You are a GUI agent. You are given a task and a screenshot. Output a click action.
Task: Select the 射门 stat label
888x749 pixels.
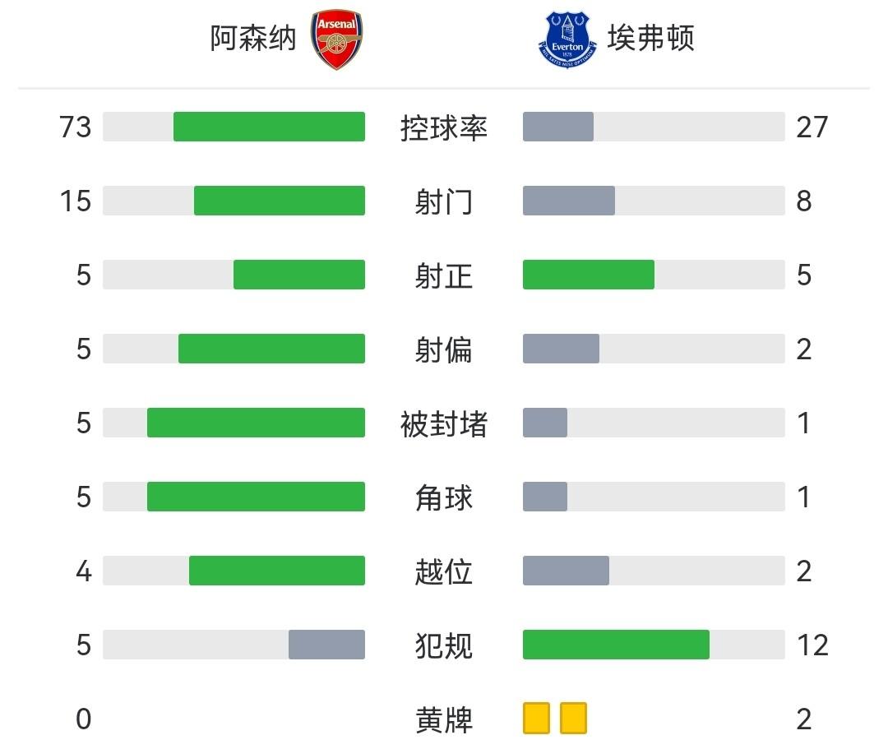point(444,201)
